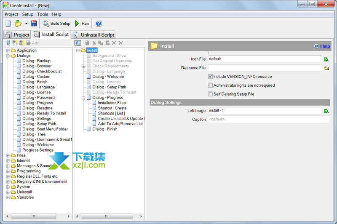This screenshot has width=337, height=224.
Task: Select Installation Files script step
Action: (112, 103)
